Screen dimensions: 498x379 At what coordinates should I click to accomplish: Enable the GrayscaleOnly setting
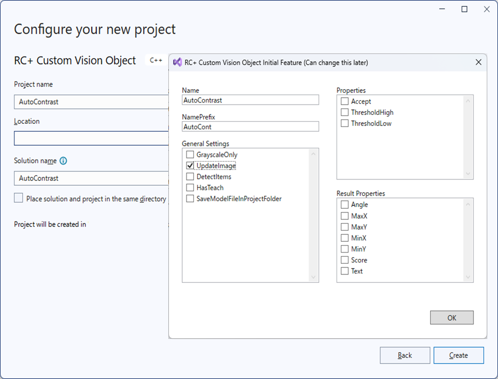pyautogui.click(x=190, y=154)
